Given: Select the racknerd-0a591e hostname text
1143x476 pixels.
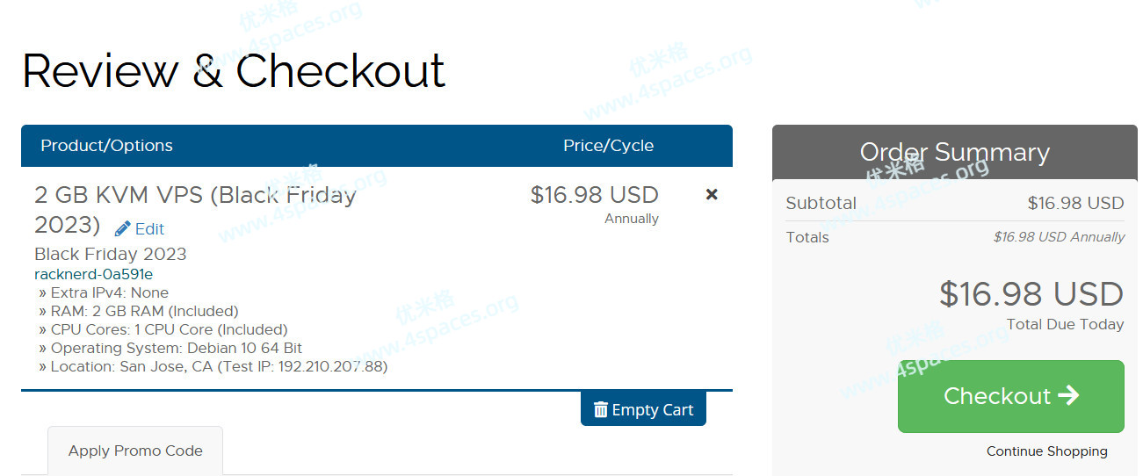Looking at the screenshot, I should 93,274.
